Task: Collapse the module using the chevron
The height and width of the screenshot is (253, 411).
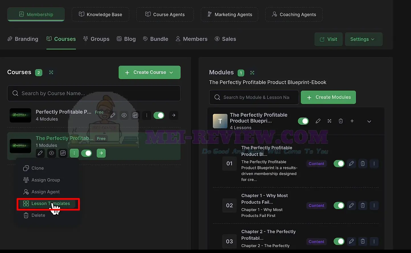Action: click(369, 121)
